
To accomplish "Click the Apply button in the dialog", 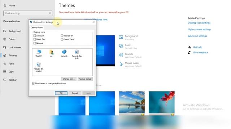I will pos(88,93).
